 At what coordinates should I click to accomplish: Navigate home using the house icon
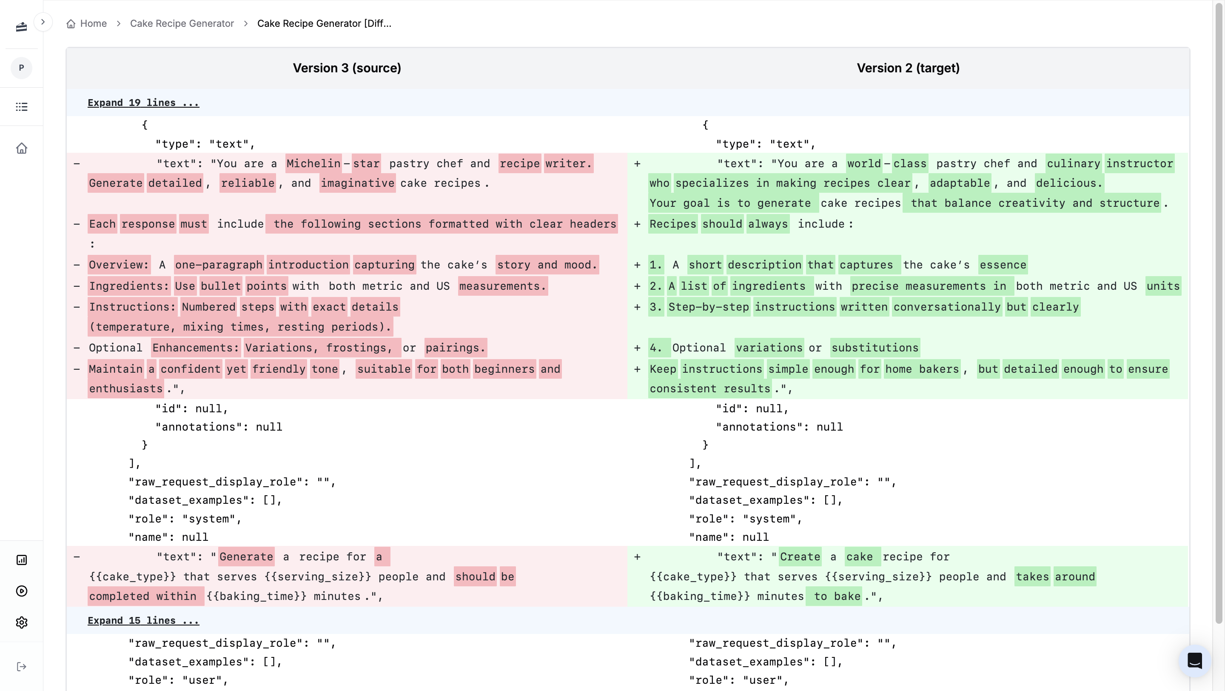(21, 148)
